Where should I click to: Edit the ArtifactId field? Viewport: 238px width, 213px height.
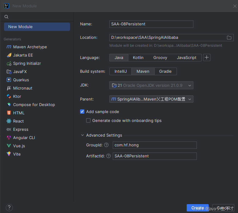(155, 156)
